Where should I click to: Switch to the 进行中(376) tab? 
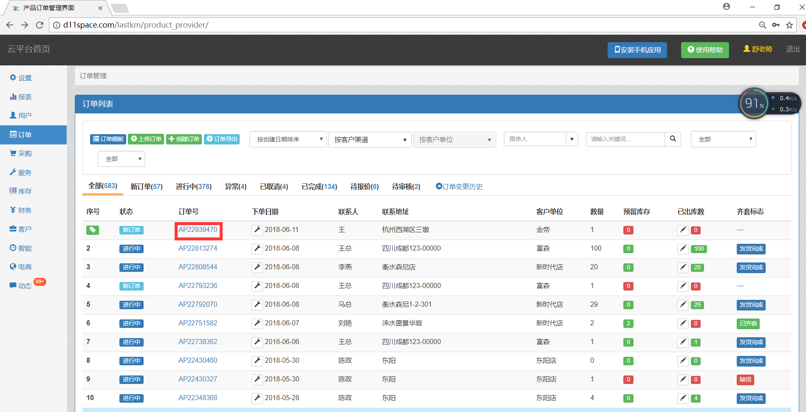[x=194, y=186]
